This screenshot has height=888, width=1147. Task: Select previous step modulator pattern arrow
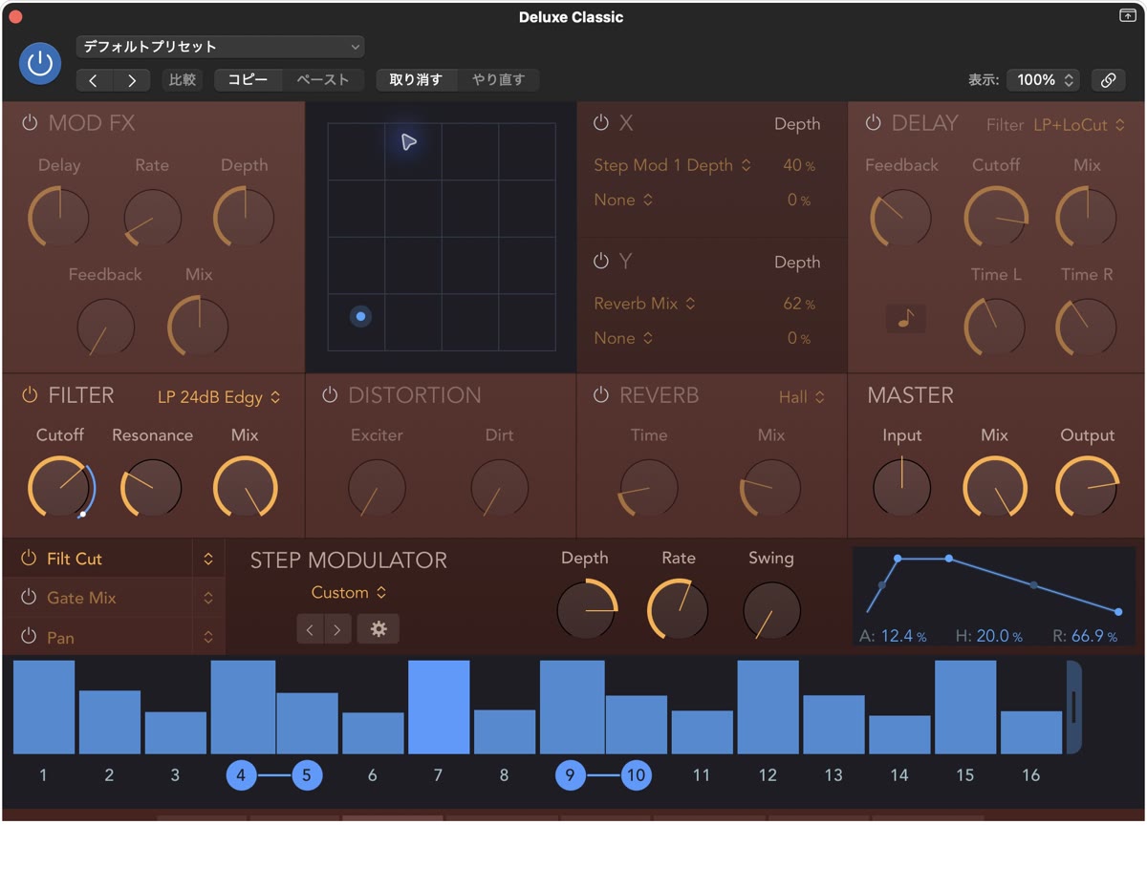[x=310, y=629]
